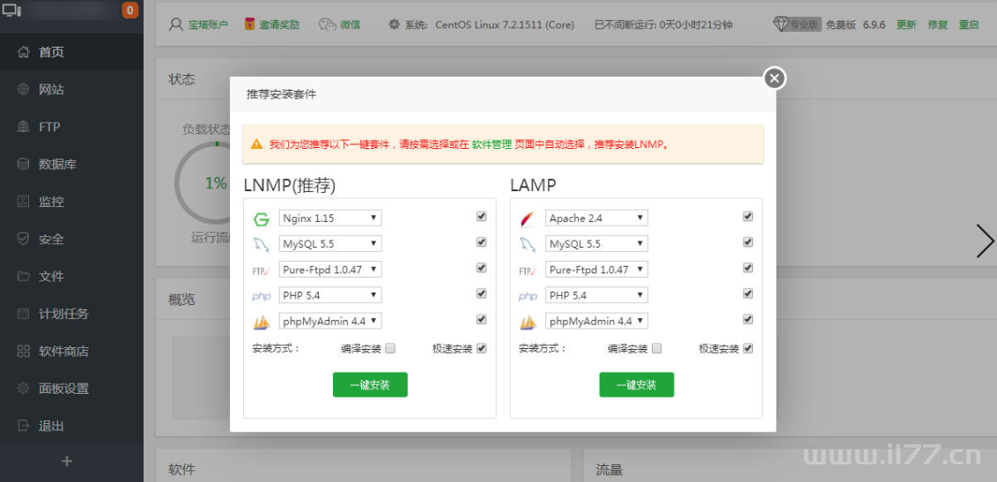Open the LAMP PHP 5.4 dropdown

[596, 295]
